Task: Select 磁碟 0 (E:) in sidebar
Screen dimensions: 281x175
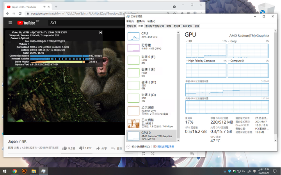Action: [x=151, y=60]
